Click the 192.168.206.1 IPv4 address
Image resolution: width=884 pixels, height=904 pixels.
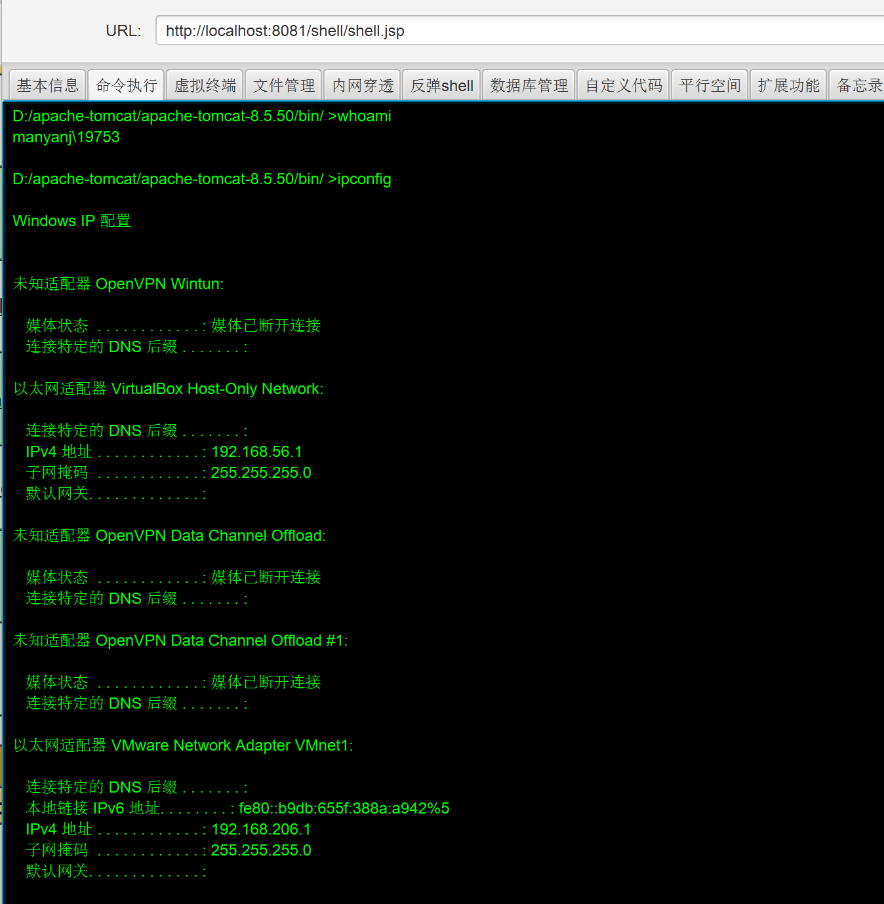coord(261,829)
